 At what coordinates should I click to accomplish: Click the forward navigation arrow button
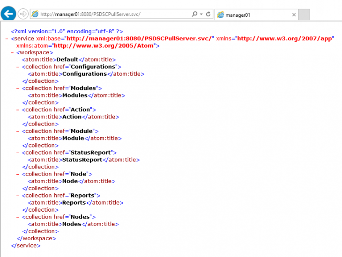point(23,14)
